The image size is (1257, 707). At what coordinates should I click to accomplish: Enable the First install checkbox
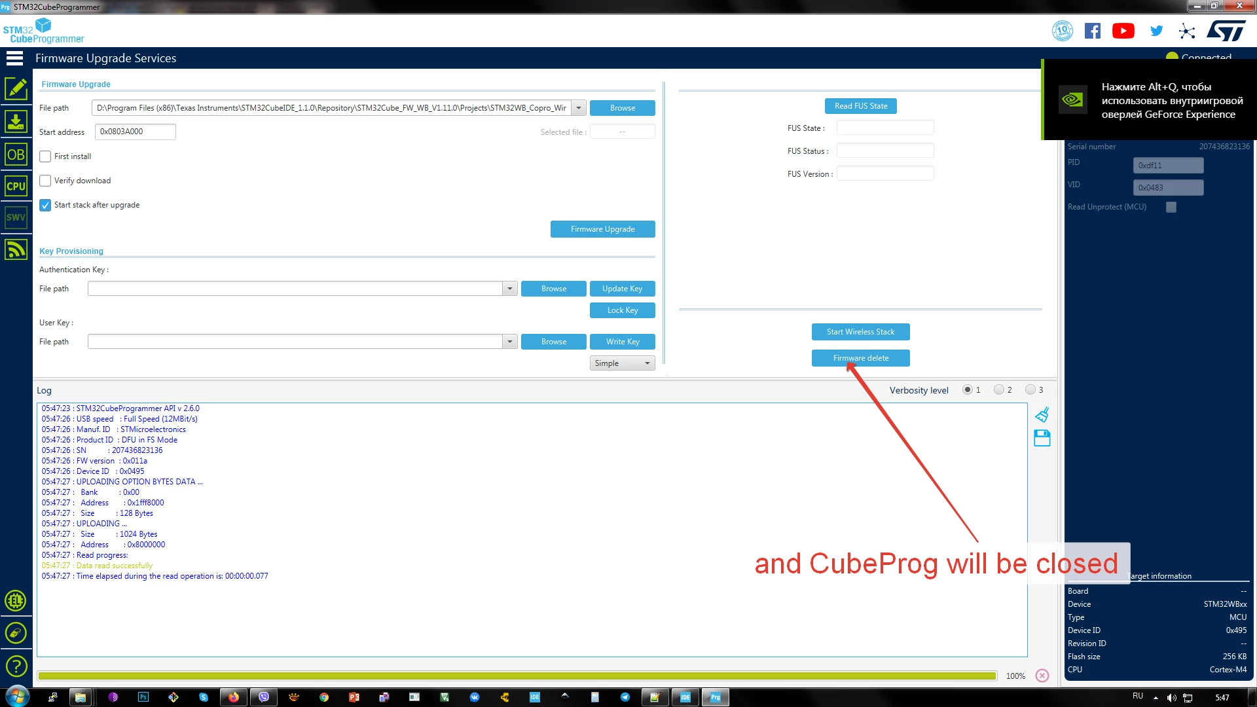[x=45, y=156]
